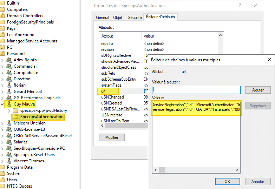Click the OK button
This screenshot has height=189, width=275.
pyautogui.click(x=227, y=182)
